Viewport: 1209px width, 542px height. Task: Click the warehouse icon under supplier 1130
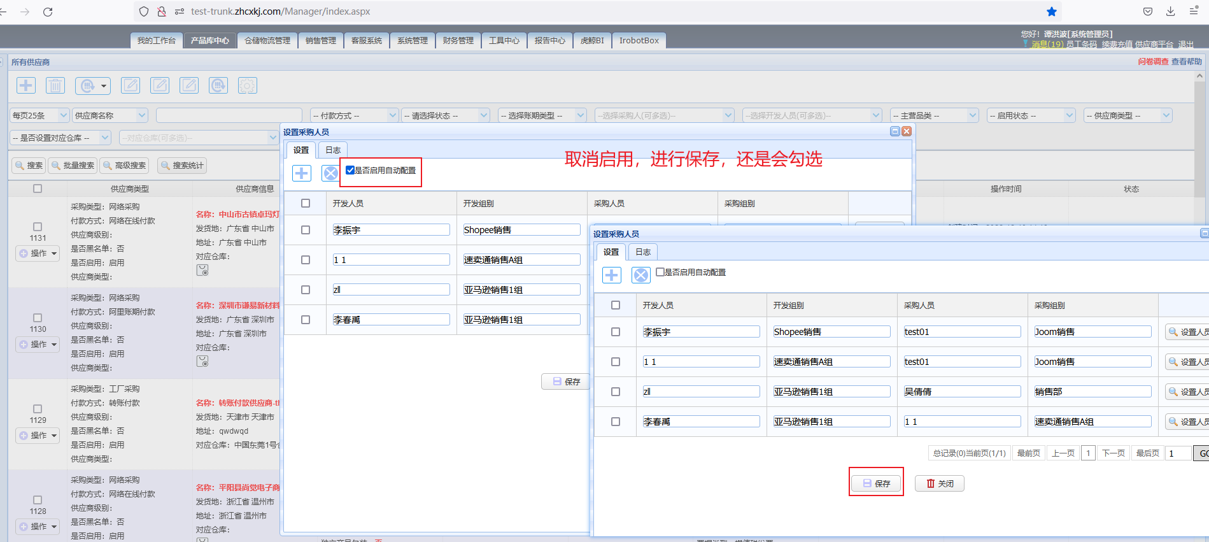pyautogui.click(x=202, y=361)
